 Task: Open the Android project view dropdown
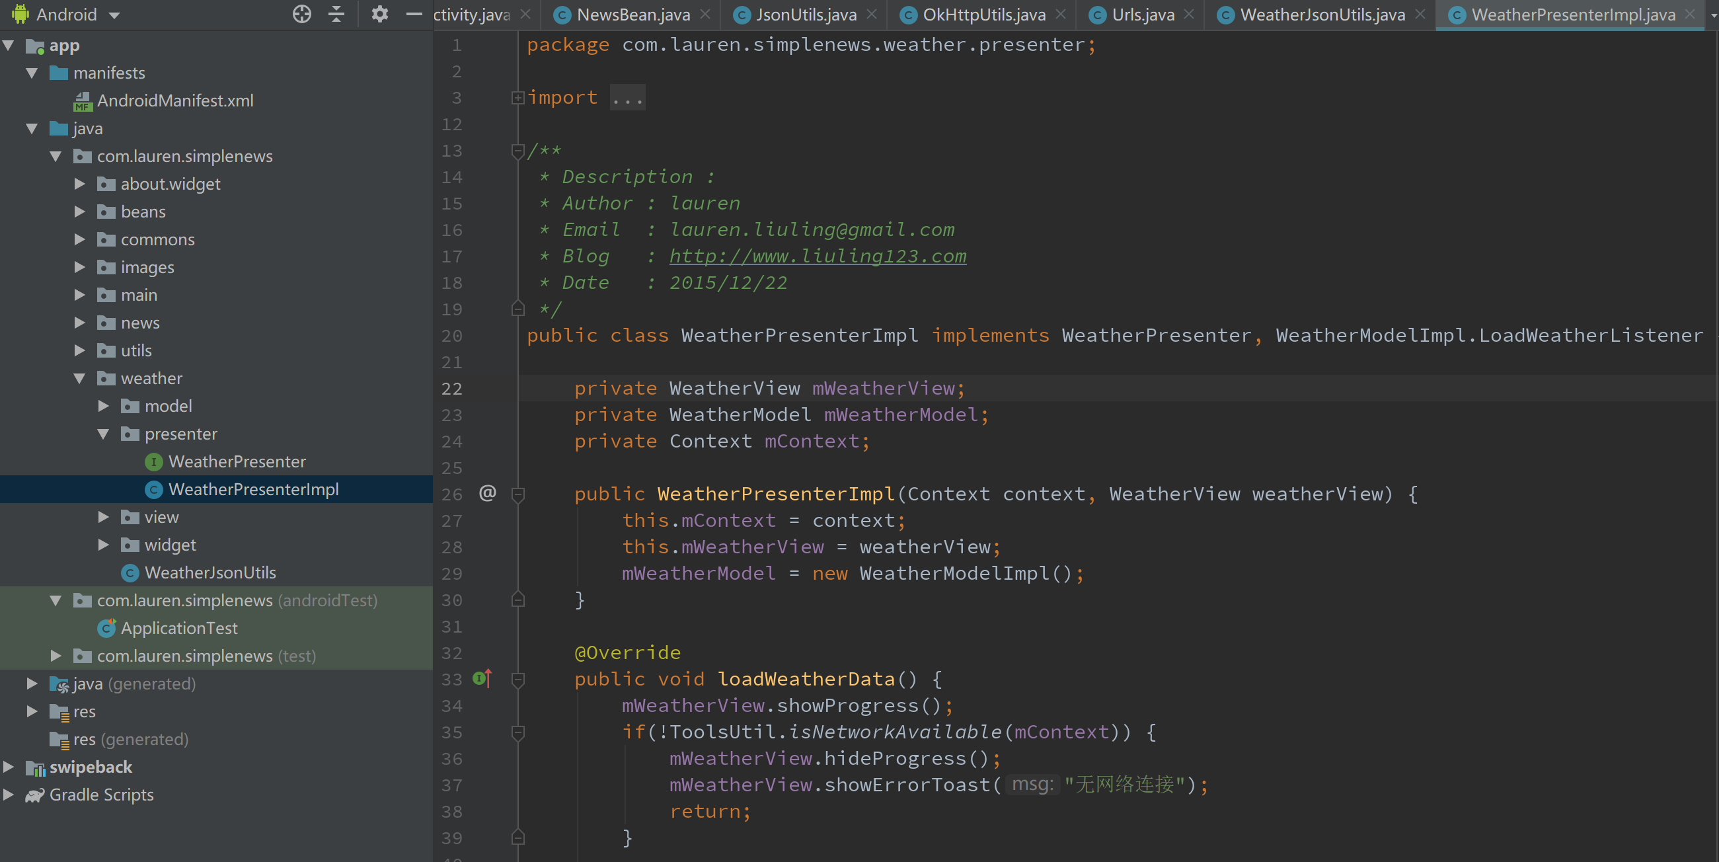(114, 15)
